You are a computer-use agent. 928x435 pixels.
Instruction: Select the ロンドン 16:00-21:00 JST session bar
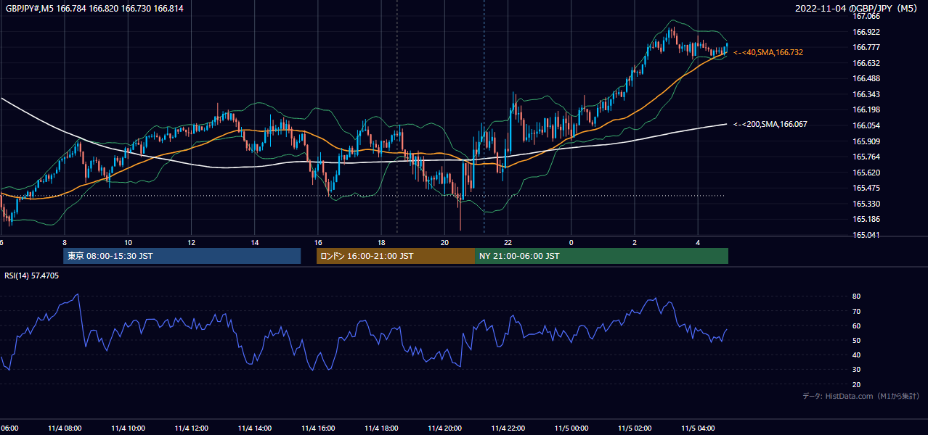[395, 256]
